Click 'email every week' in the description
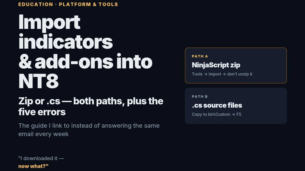Screen dimensions: 305x171 (x=43, y=134)
